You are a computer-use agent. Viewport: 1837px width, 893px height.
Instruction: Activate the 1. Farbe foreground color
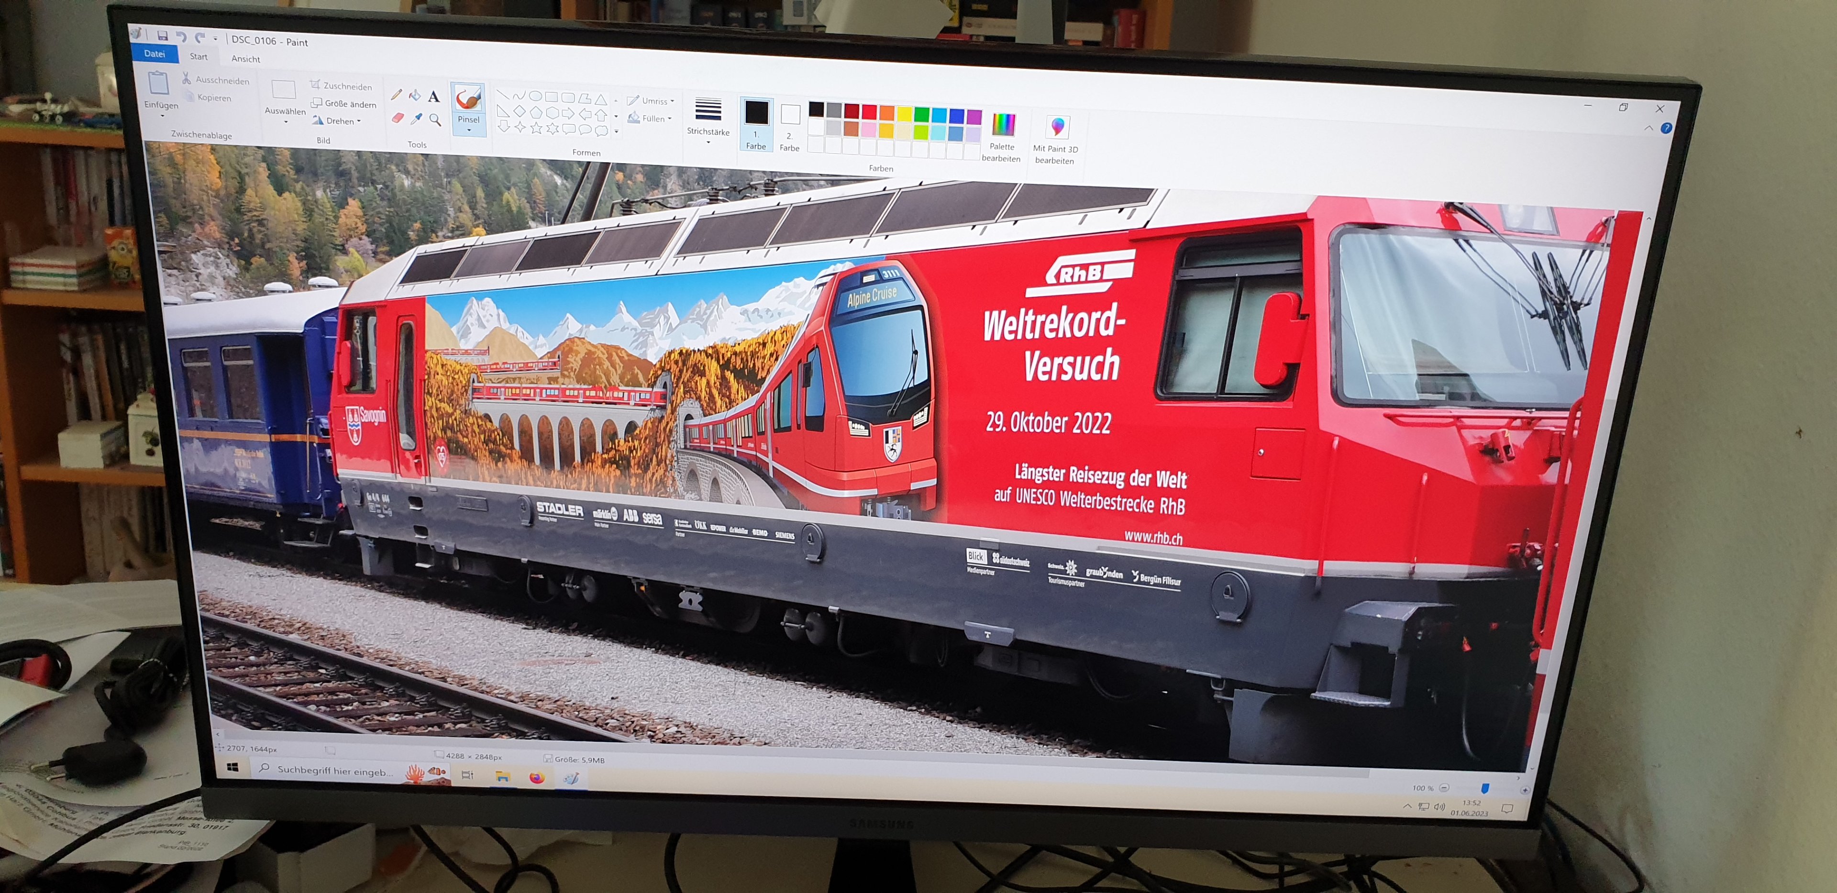click(756, 124)
